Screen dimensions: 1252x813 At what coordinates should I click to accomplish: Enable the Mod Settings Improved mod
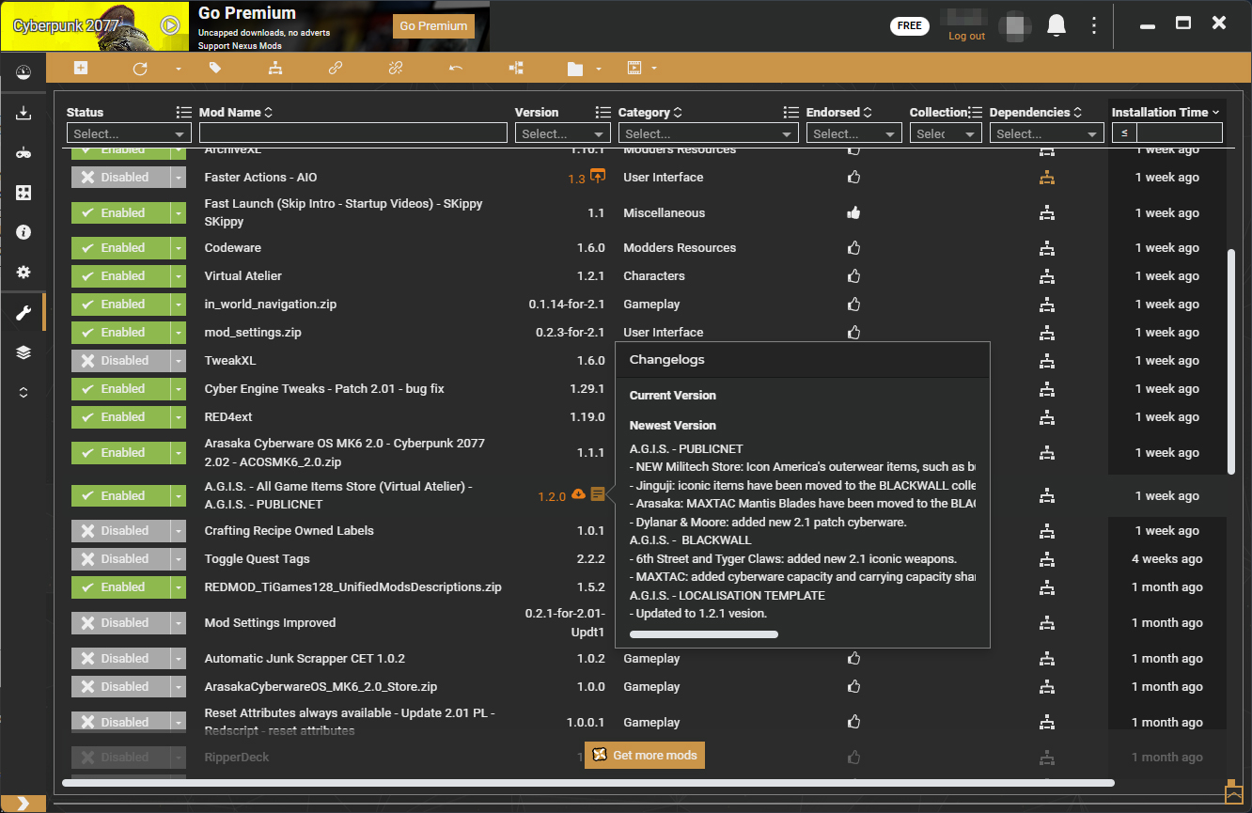(x=120, y=623)
